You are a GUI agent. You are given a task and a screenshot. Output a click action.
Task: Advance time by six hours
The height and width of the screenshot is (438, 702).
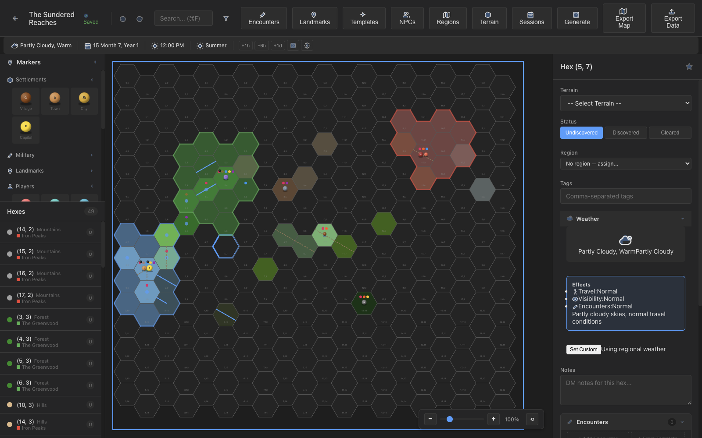(261, 46)
